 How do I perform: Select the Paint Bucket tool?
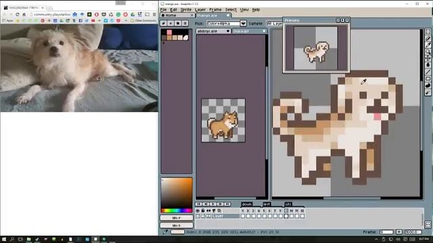[x=428, y=65]
